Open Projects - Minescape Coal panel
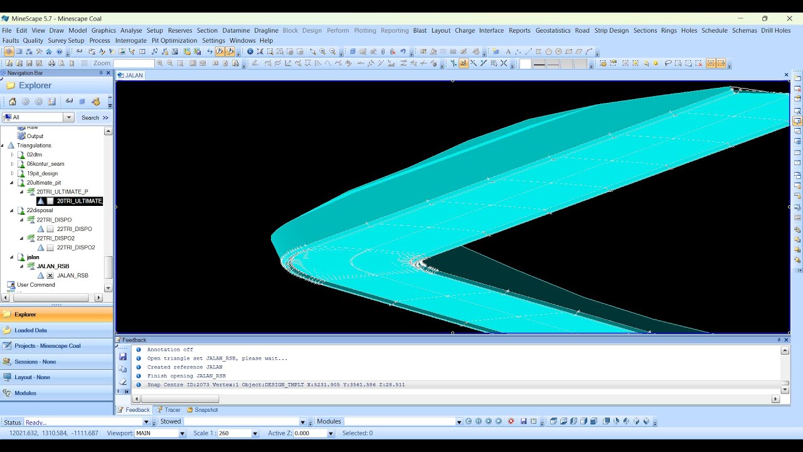The height and width of the screenshot is (452, 803). pyautogui.click(x=56, y=346)
